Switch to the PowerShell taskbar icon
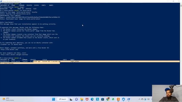The width and height of the screenshot is (182, 102). click(129, 99)
